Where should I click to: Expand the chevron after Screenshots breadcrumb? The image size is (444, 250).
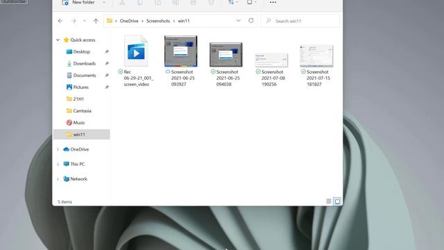tap(174, 21)
